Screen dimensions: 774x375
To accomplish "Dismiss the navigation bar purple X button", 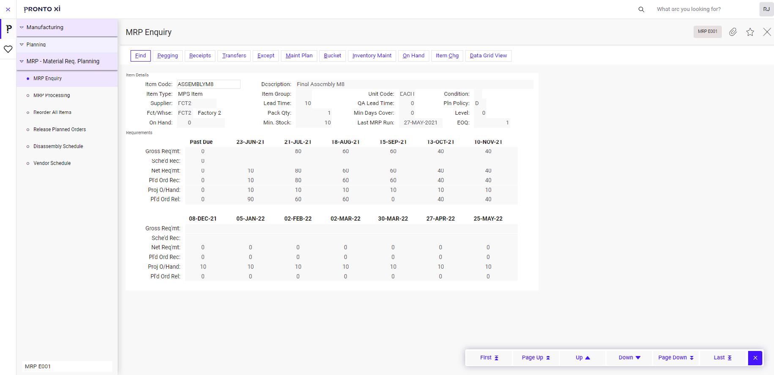I will (x=755, y=358).
